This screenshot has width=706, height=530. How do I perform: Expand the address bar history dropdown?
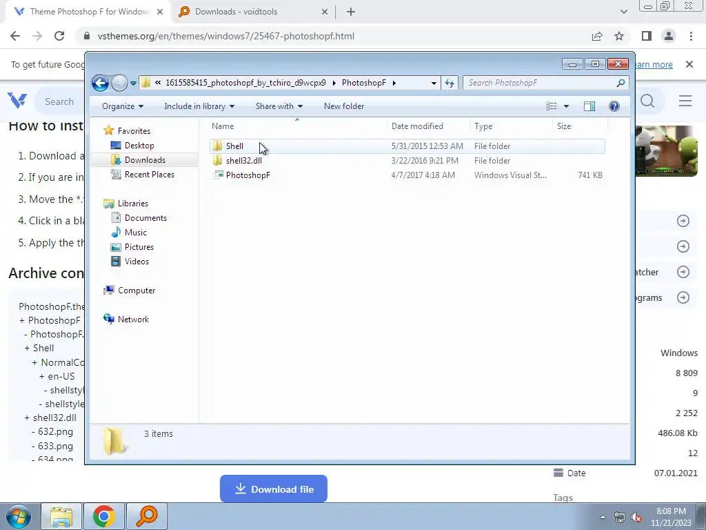[x=434, y=83]
